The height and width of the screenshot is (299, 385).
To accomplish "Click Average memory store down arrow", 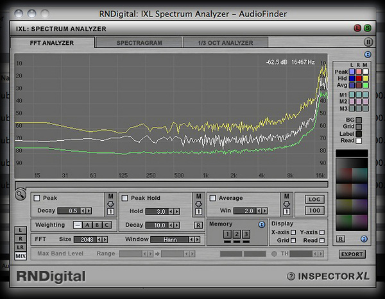I will click(x=287, y=204).
